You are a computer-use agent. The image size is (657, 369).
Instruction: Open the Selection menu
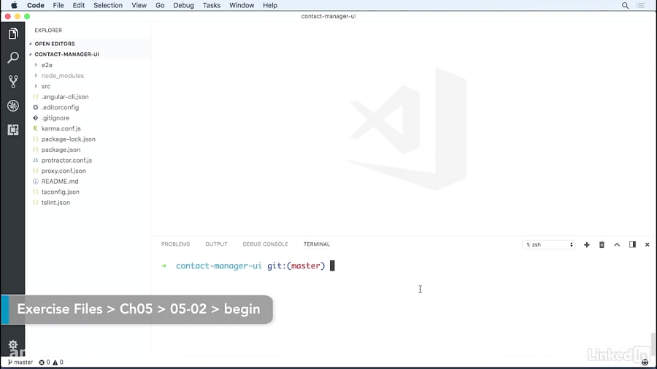(108, 5)
